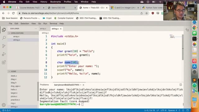Open the IDE View menu
The width and height of the screenshot is (199, 112).
[34, 24]
